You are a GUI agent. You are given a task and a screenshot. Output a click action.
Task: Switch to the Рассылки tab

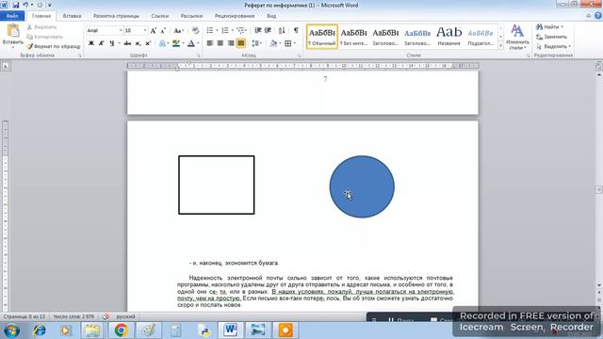click(x=191, y=16)
